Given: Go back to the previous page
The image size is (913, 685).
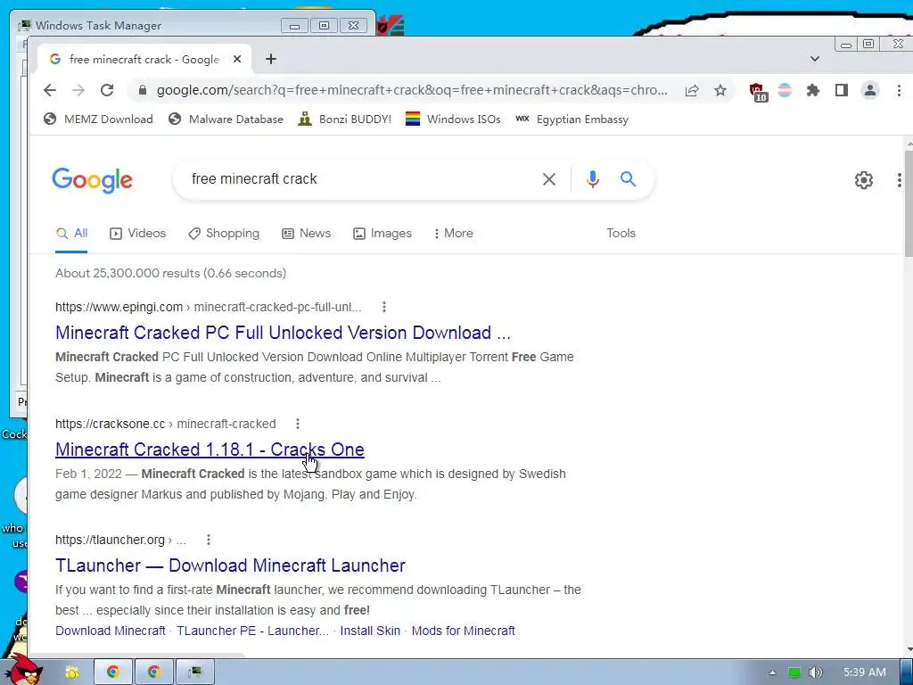Looking at the screenshot, I should tap(50, 90).
